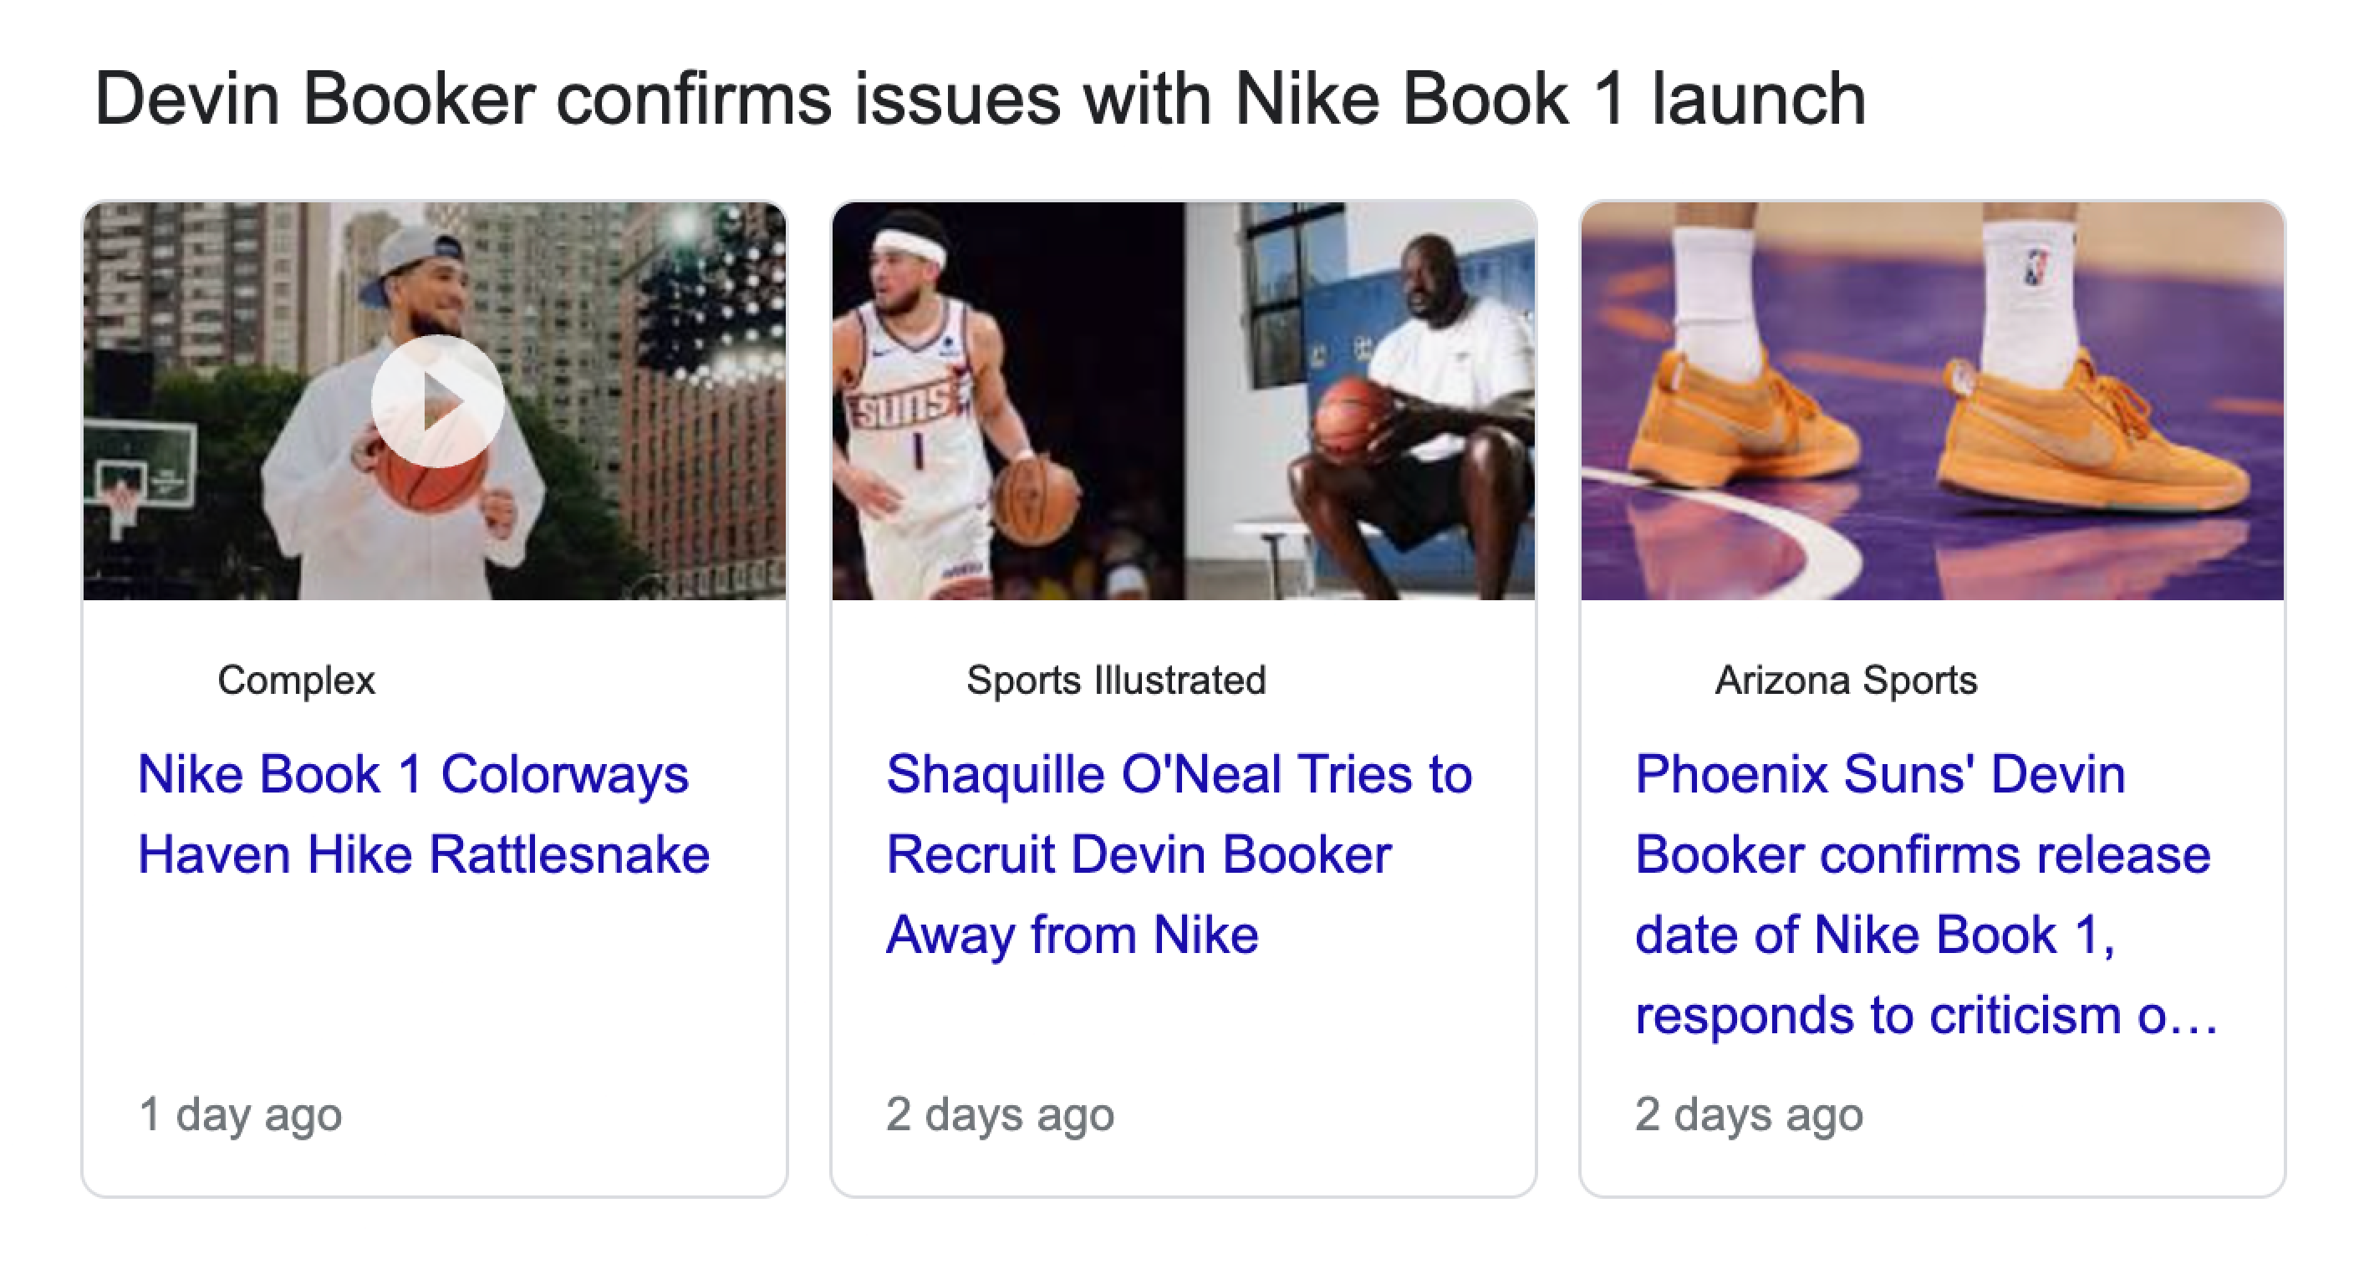Play the Complex video thumbnail

pos(437,401)
